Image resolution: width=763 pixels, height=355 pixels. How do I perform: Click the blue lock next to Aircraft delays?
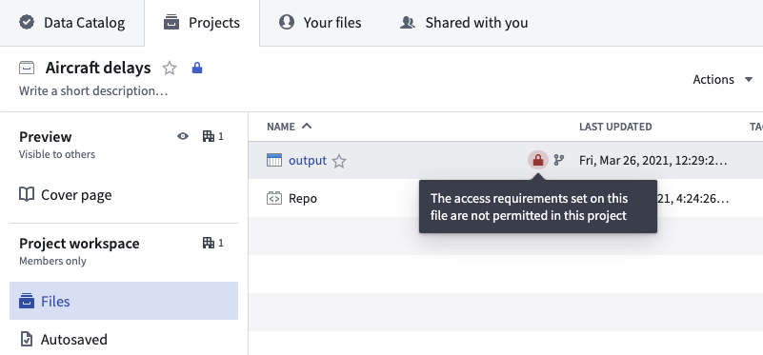[x=197, y=68]
